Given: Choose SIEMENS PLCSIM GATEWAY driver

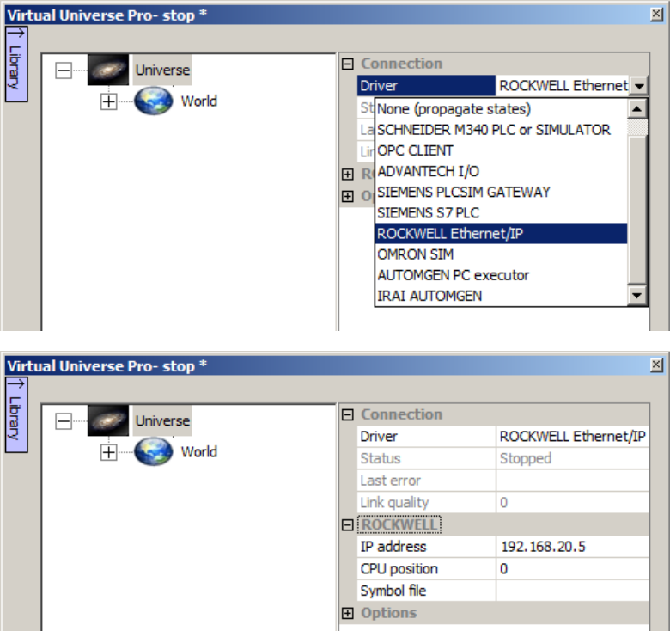Looking at the screenshot, I should [501, 192].
